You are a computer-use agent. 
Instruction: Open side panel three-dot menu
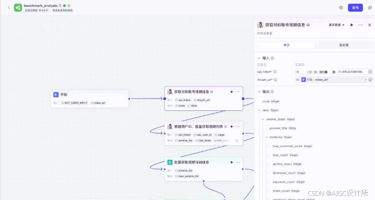click(x=361, y=25)
